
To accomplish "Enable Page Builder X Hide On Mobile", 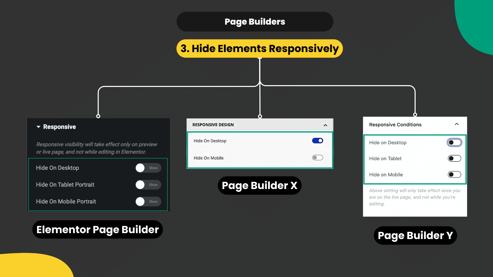I will point(317,158).
